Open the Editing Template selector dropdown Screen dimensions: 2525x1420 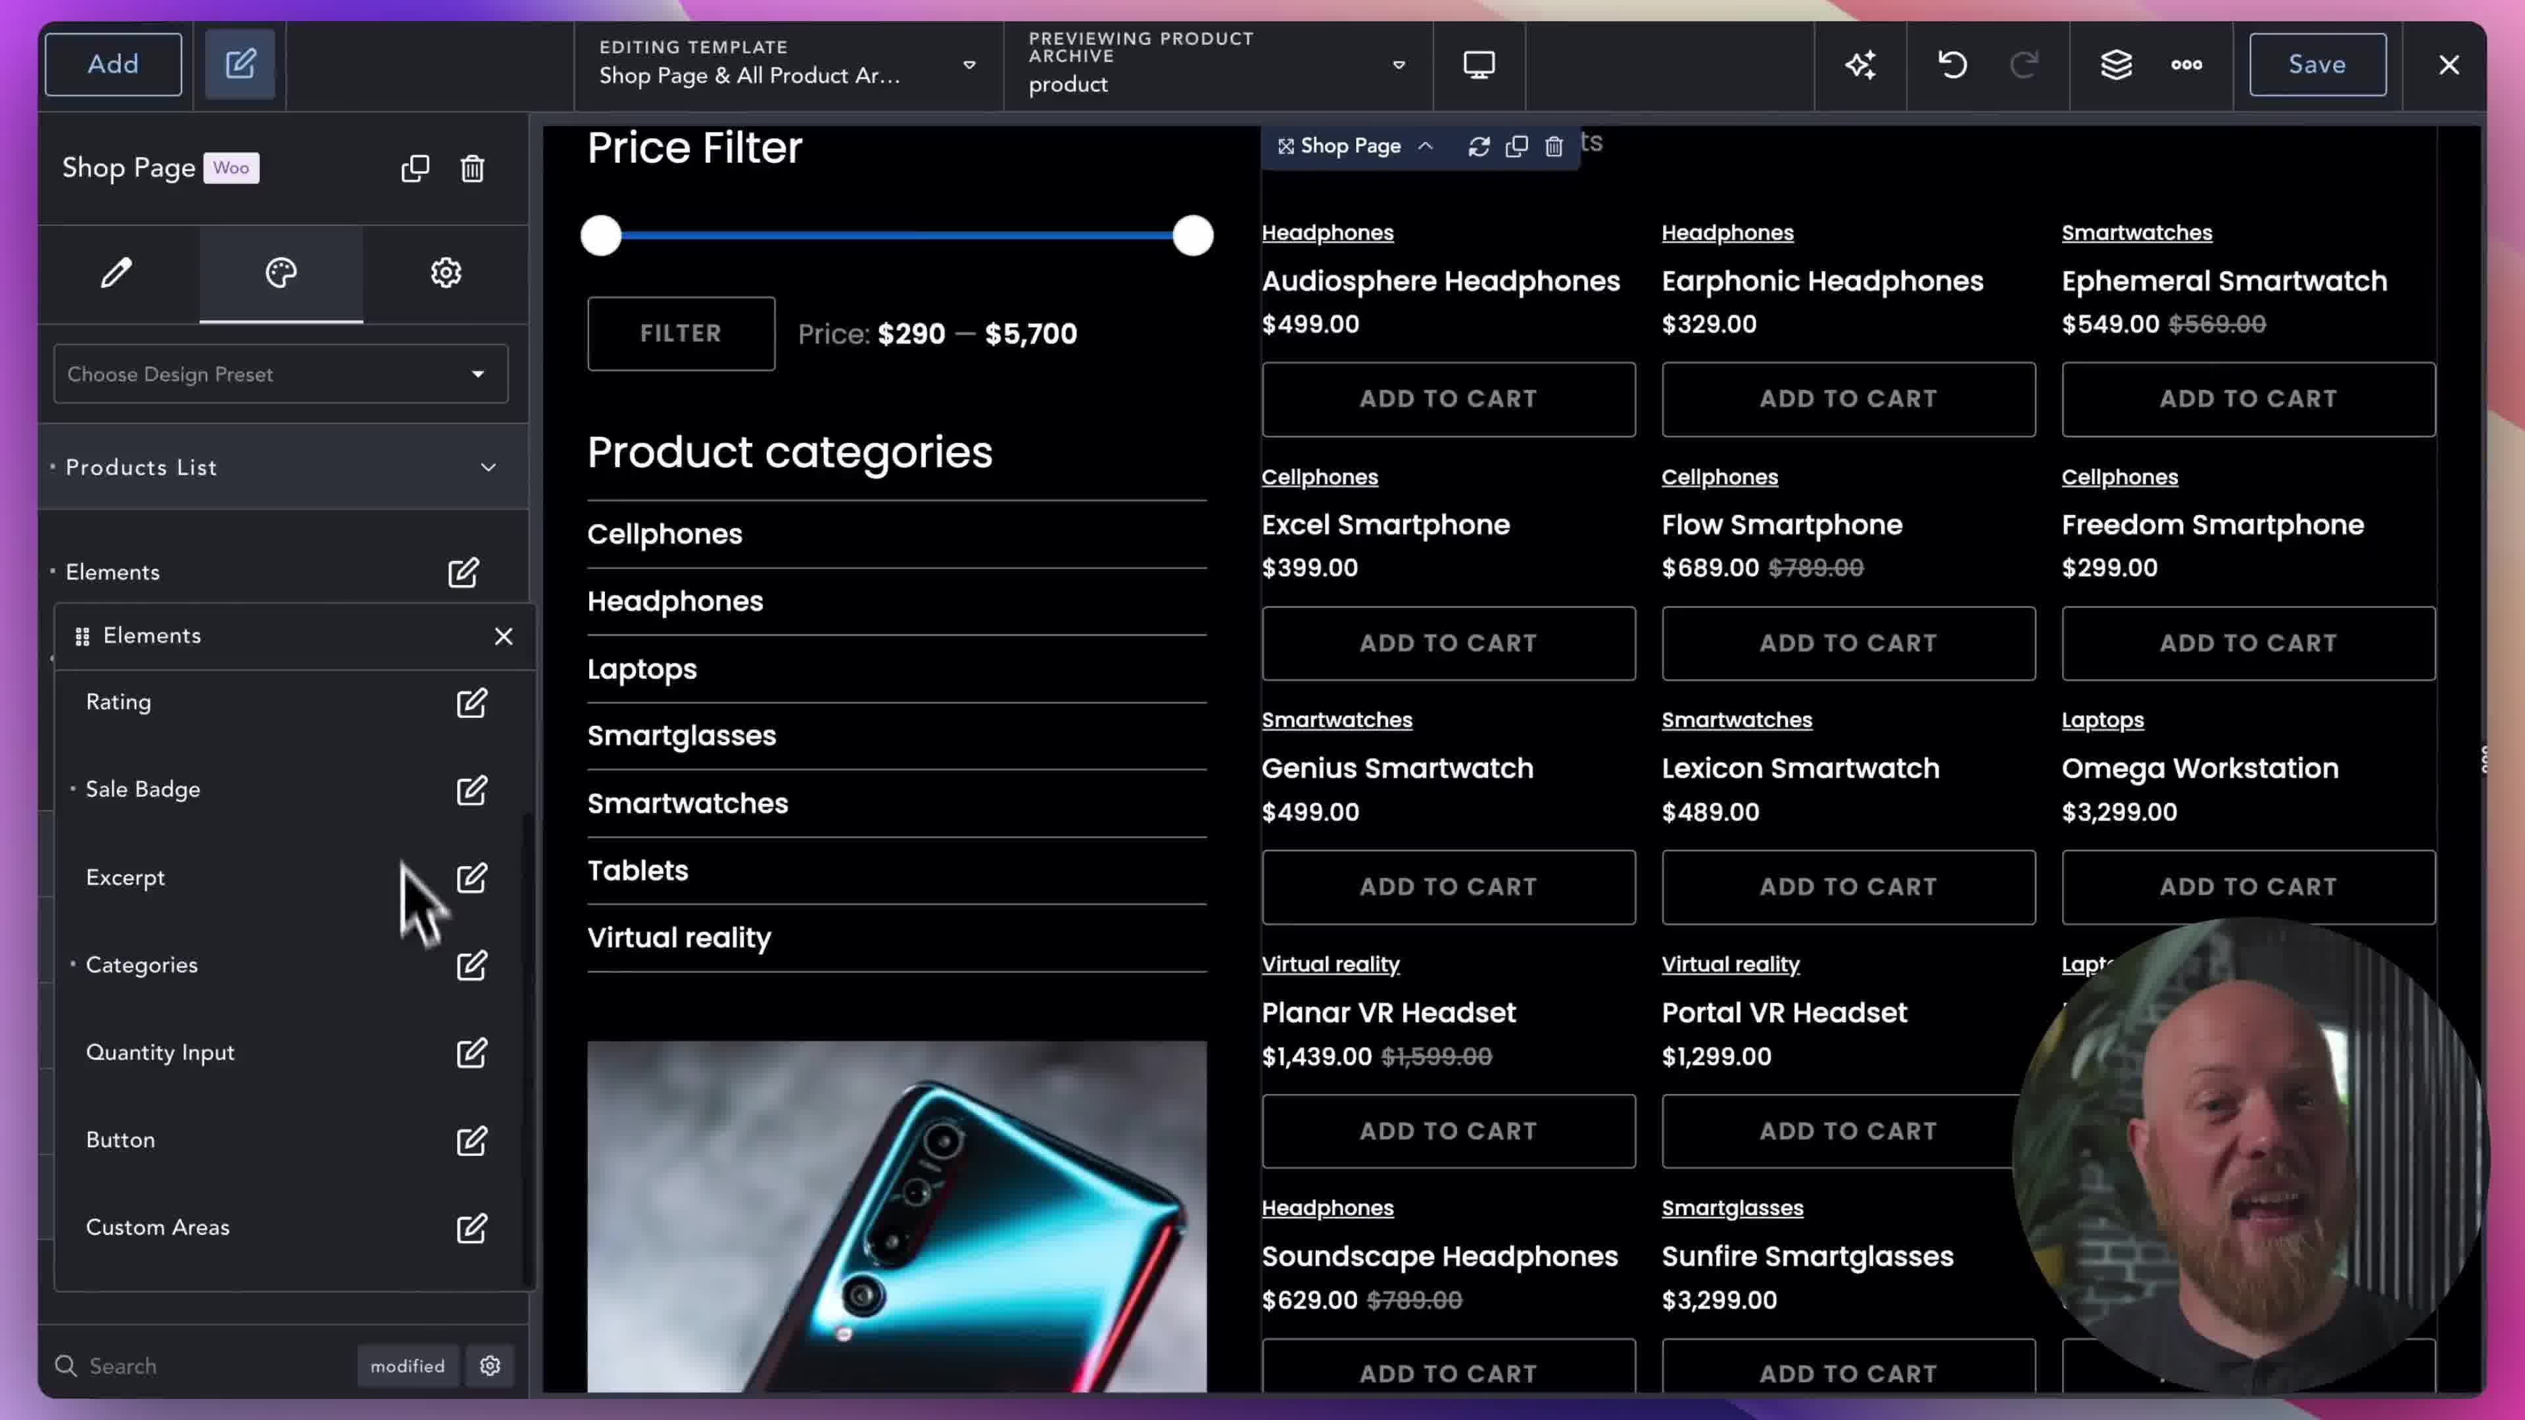[788, 64]
